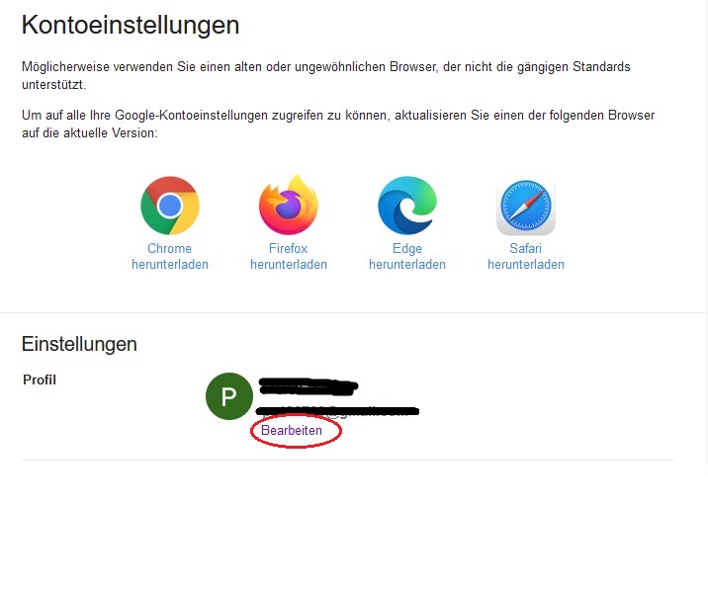Click the blacked-out email address line

(338, 411)
